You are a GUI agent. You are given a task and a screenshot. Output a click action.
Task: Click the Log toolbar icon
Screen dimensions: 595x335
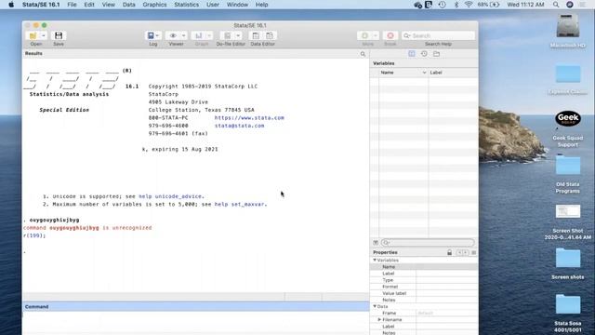[x=151, y=35]
